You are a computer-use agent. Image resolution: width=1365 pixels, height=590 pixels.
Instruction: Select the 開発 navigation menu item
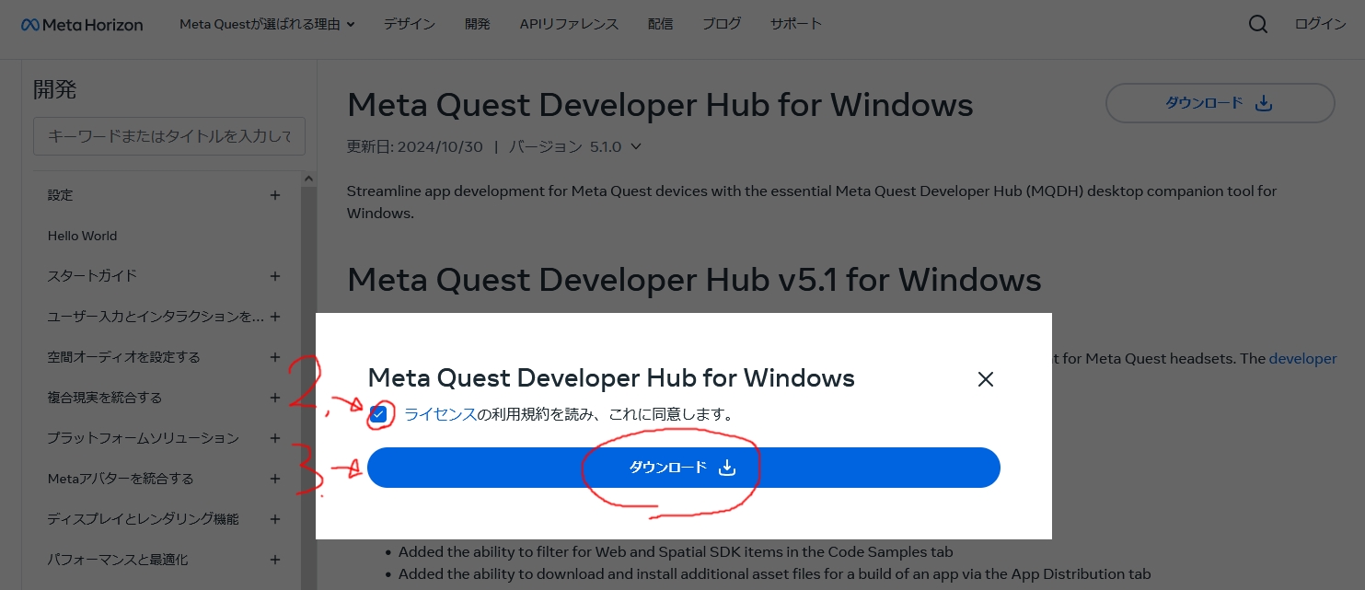pos(478,24)
